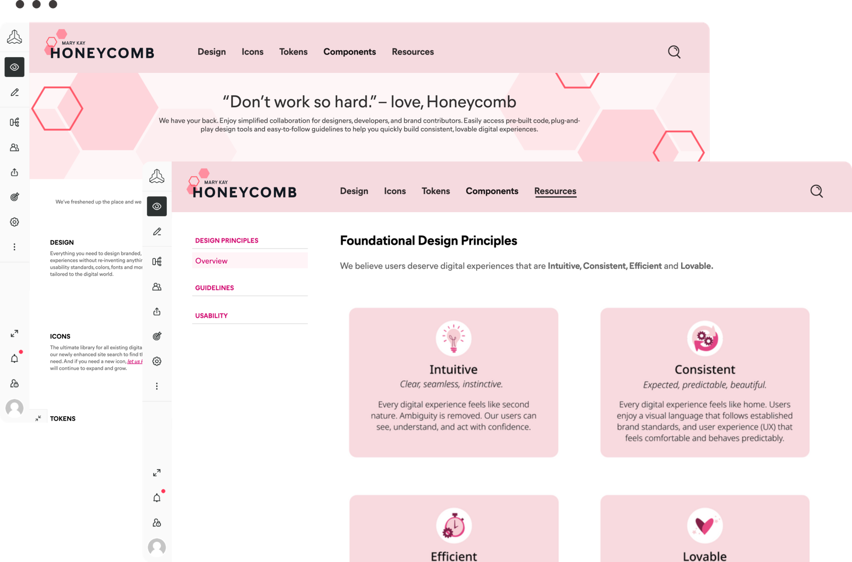Click the Honeycomb logo in front window header
The image size is (852, 562).
[x=242, y=184]
